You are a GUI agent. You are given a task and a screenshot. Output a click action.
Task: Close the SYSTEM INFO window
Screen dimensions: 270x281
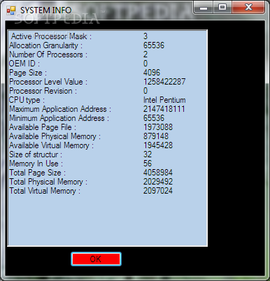coord(248,8)
